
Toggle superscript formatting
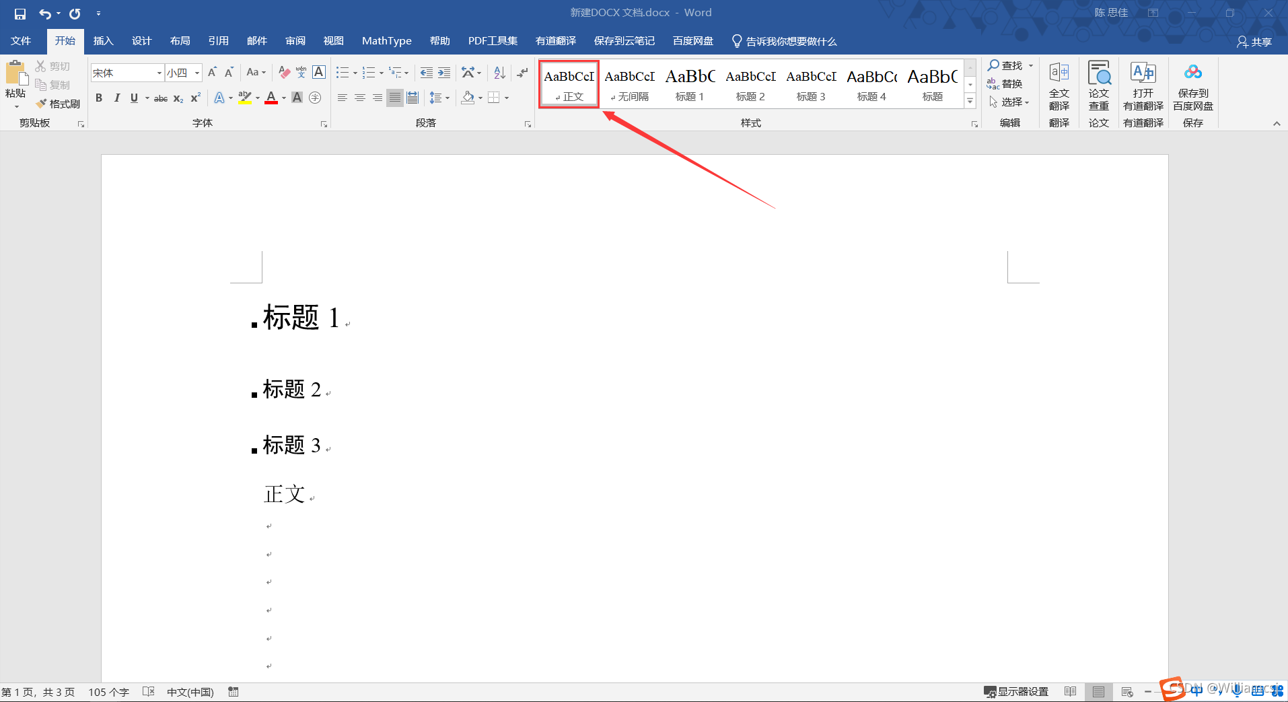point(195,98)
